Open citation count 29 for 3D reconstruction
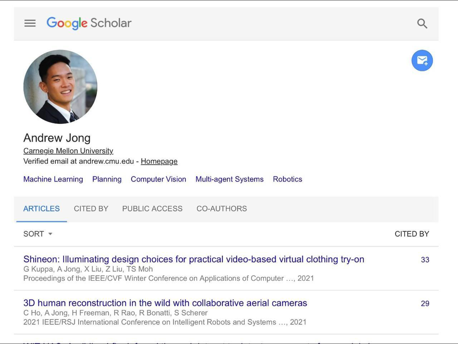 pyautogui.click(x=425, y=304)
